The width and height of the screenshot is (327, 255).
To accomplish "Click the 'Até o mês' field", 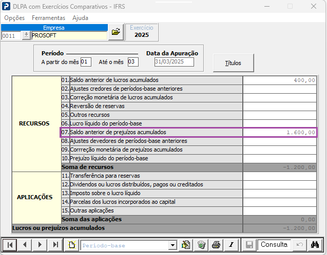I will 133,62.
